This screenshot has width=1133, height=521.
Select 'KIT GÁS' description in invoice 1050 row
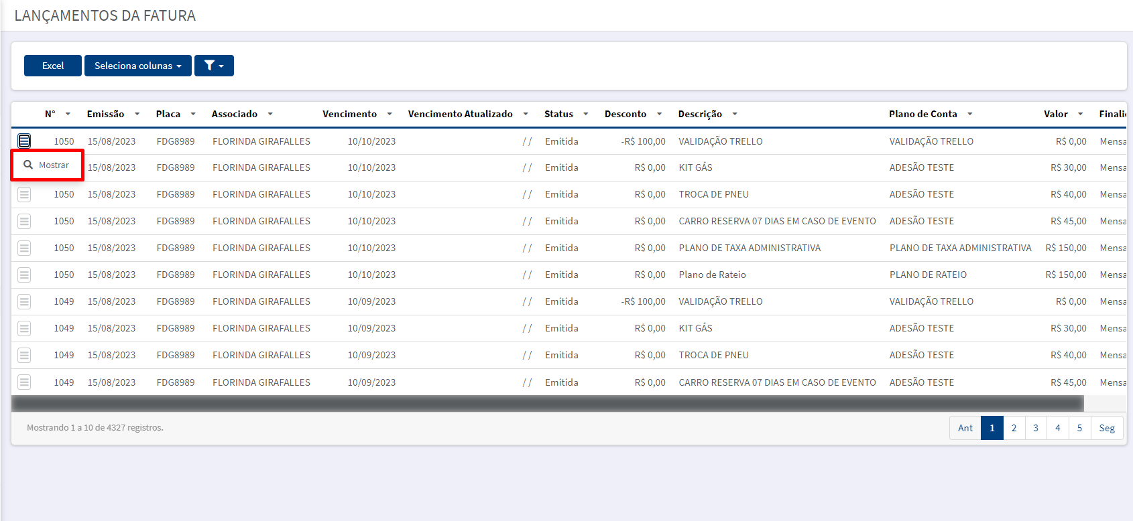pyautogui.click(x=695, y=167)
